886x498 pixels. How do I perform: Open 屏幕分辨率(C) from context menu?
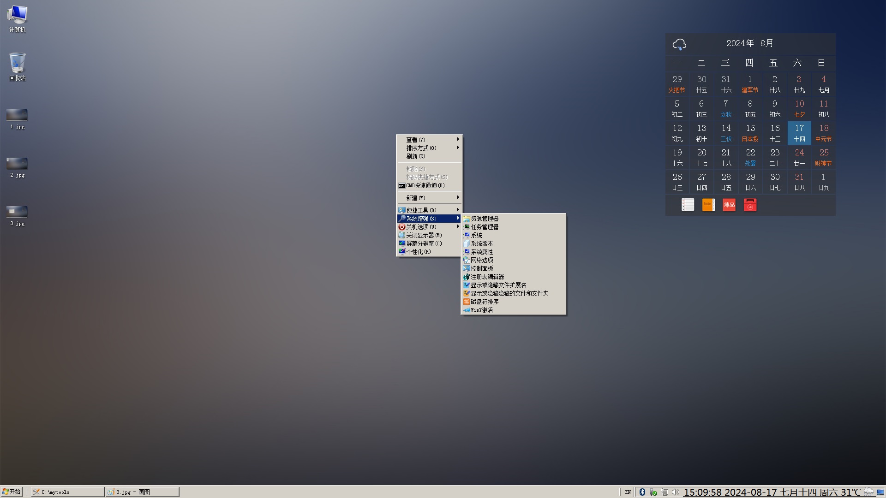point(429,243)
